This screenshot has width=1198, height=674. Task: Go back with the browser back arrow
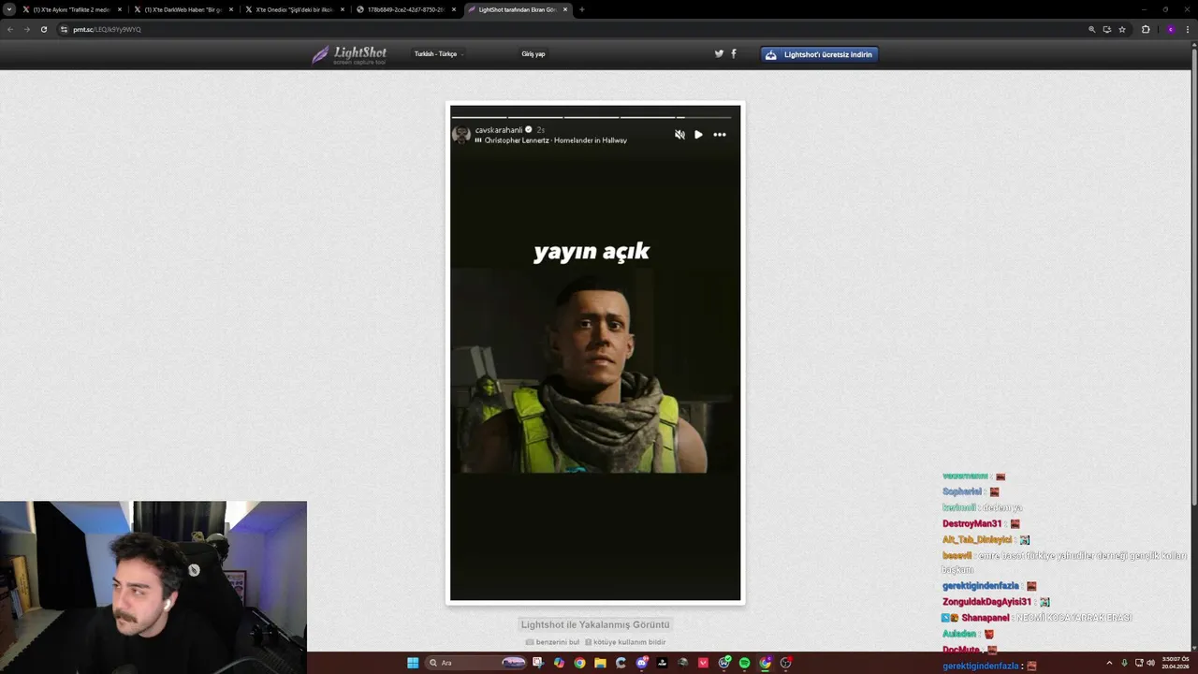click(x=10, y=29)
